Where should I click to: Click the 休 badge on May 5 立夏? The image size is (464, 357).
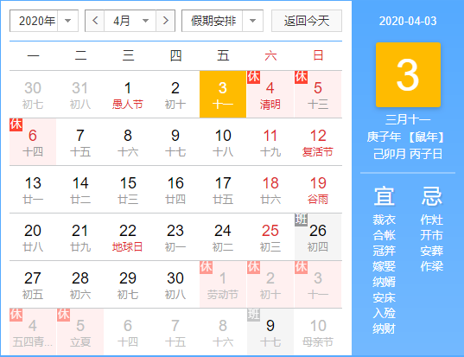(x=63, y=315)
